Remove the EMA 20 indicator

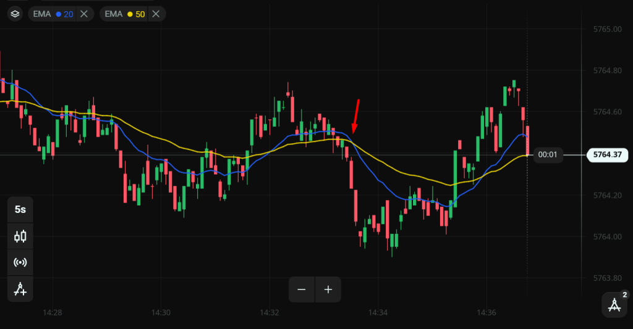click(84, 14)
